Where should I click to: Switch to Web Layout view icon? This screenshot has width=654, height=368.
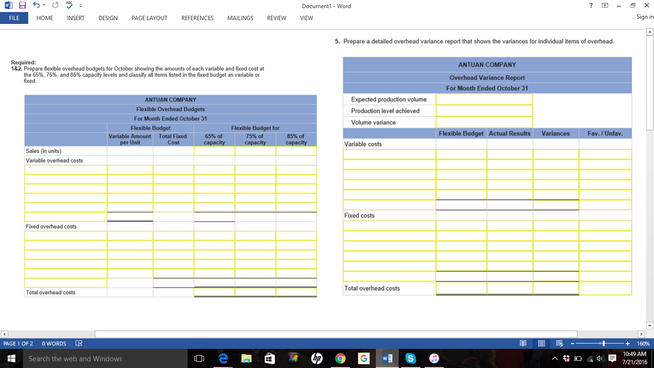(559, 344)
